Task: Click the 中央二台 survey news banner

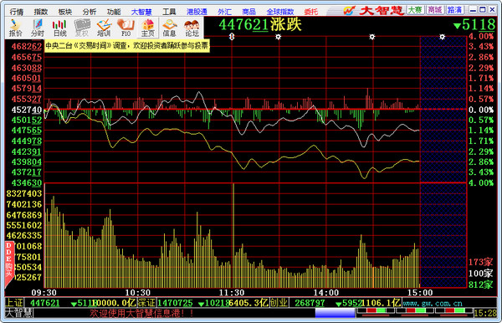Action: pos(126,46)
